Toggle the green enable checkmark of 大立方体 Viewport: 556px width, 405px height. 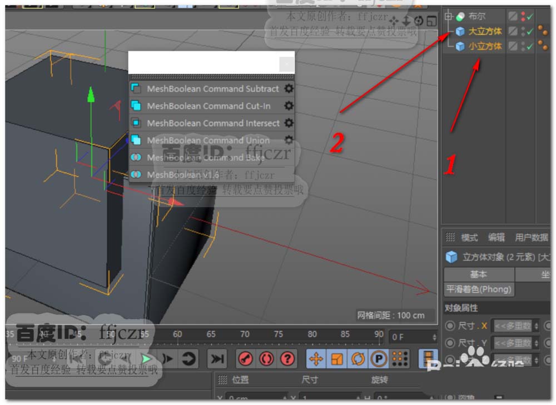(x=530, y=32)
